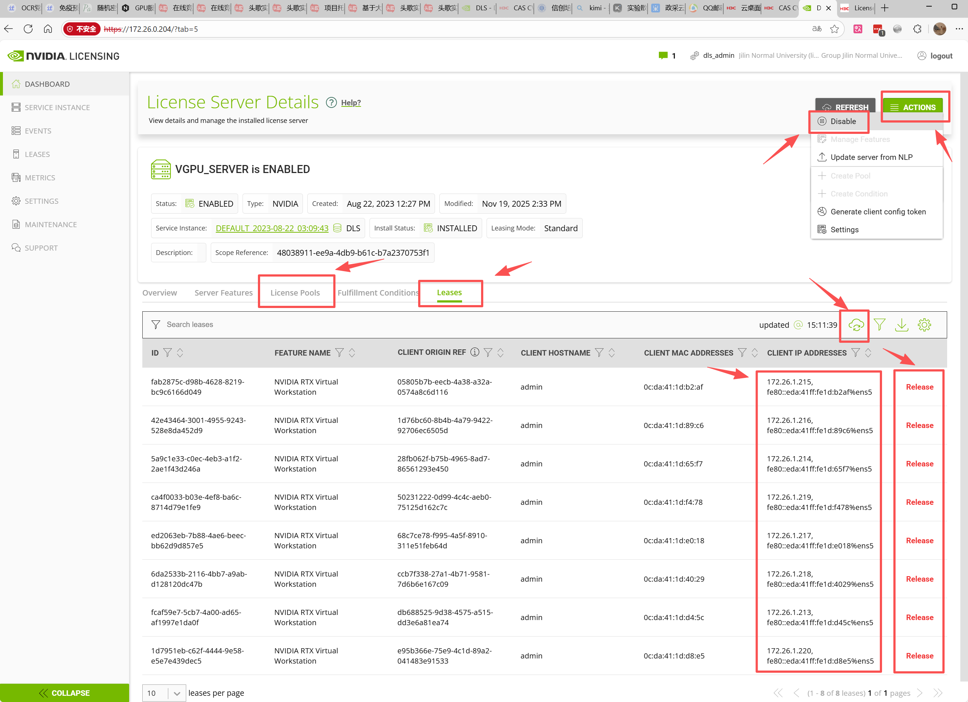Open the Metrics sidebar item
Image resolution: width=968 pixels, height=702 pixels.
pos(40,177)
